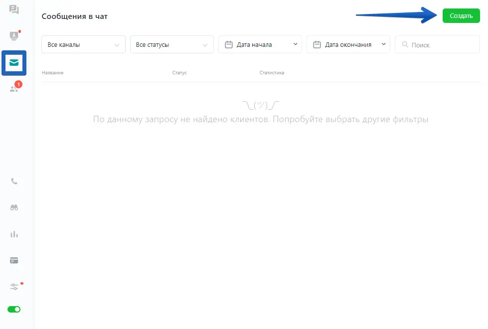Open the chats icon in sidebar
Viewport: 488px width, 329px height.
click(14, 9)
